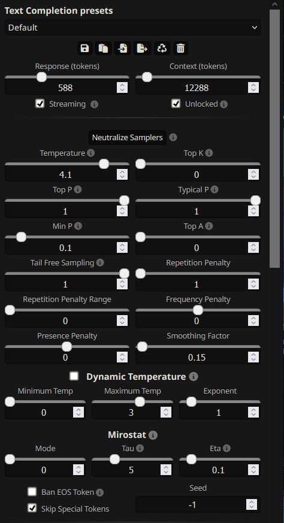Click the clipboard icon for the preset
This screenshot has height=523, width=284.
[x=104, y=49]
